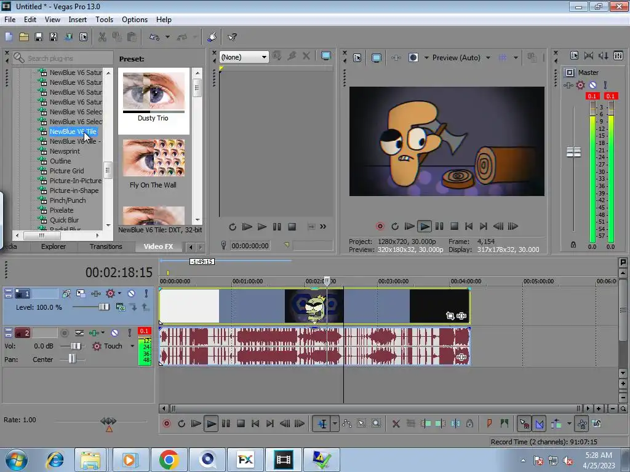Select the Pinch/Punch effect
630x472 pixels.
point(68,200)
